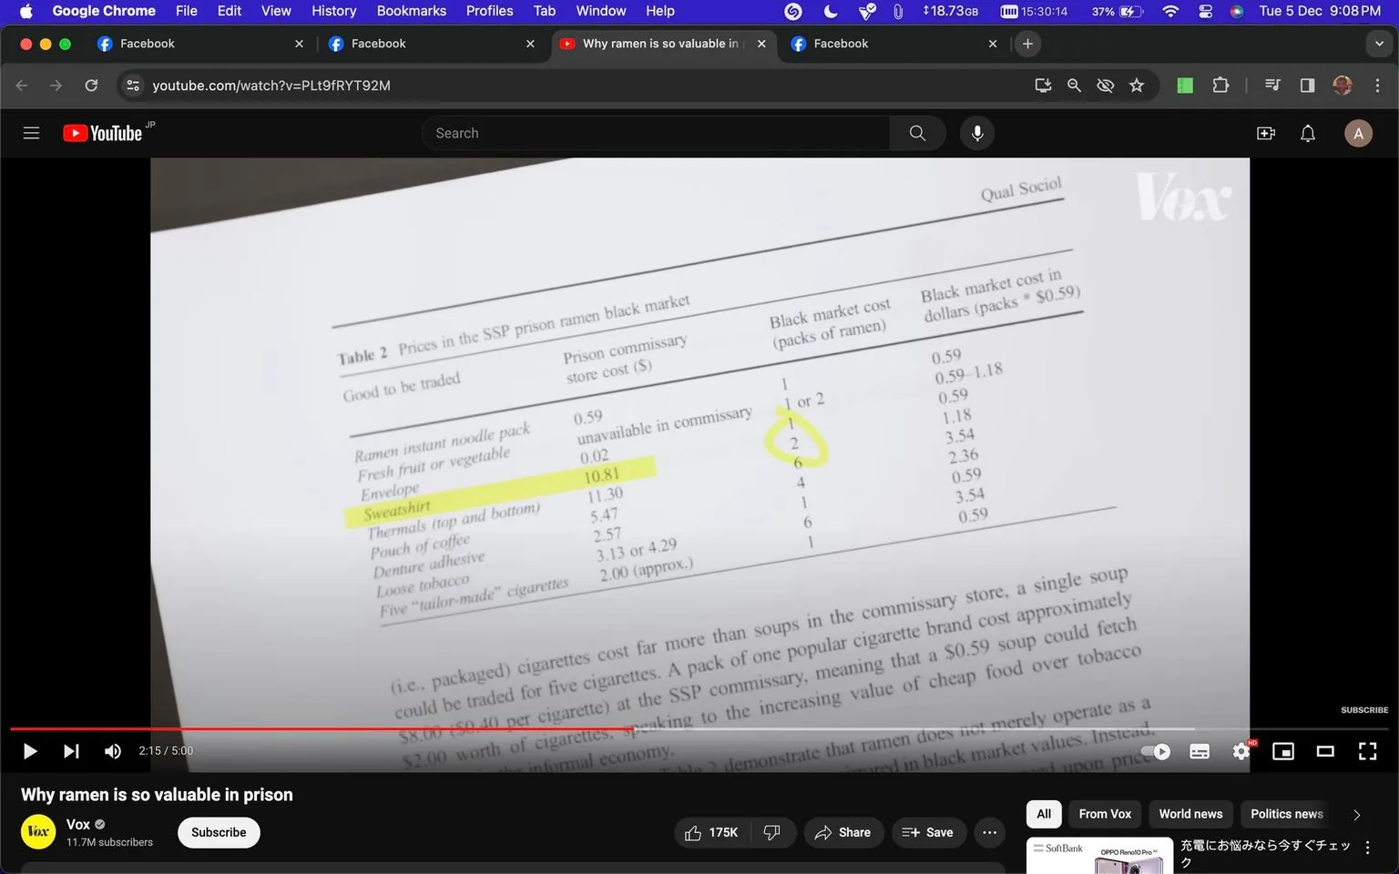The height and width of the screenshot is (874, 1399).
Task: Open video settings gear
Action: pos(1241,751)
